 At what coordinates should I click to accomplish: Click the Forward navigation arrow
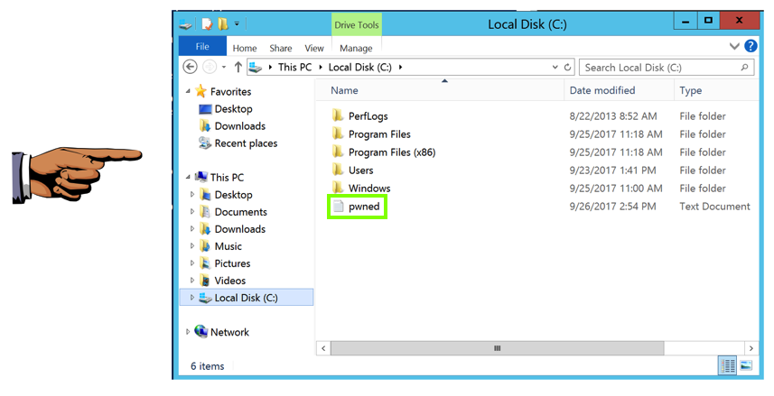tap(210, 67)
